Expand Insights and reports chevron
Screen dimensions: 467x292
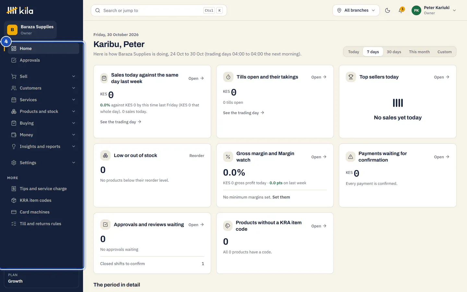tap(74, 146)
